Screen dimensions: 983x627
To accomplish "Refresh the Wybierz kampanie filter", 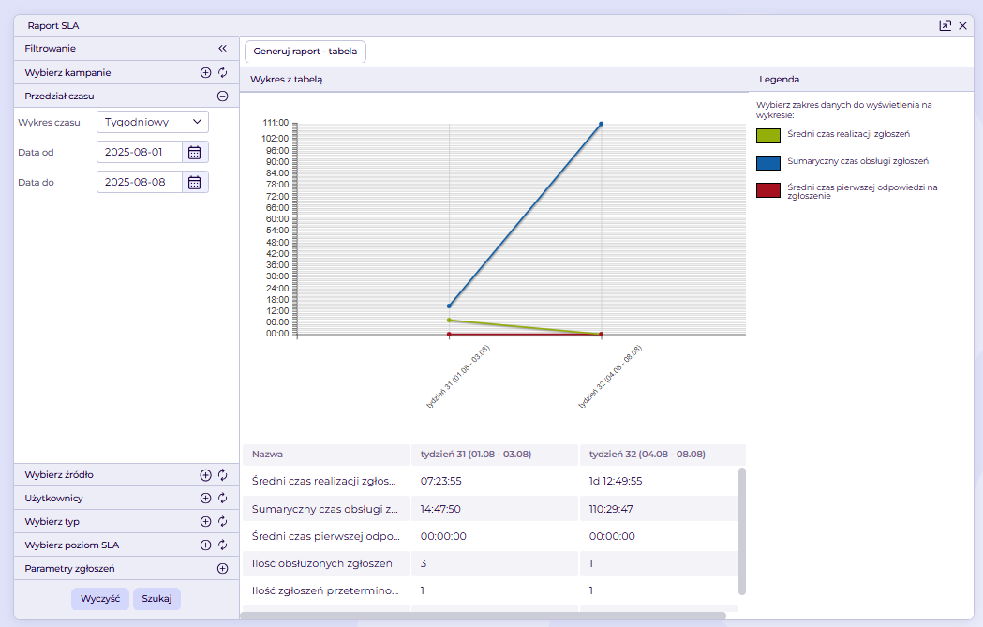I will coord(222,73).
